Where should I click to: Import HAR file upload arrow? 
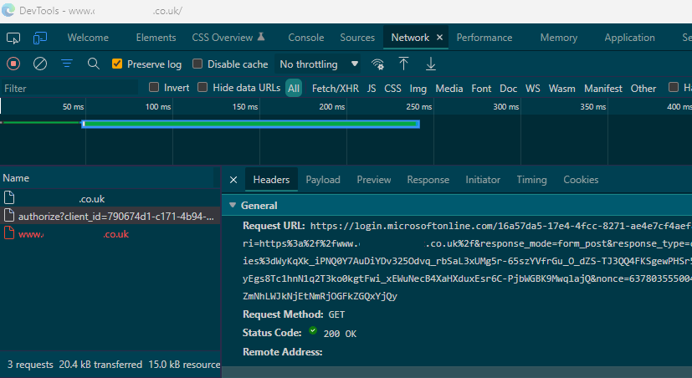pyautogui.click(x=403, y=64)
